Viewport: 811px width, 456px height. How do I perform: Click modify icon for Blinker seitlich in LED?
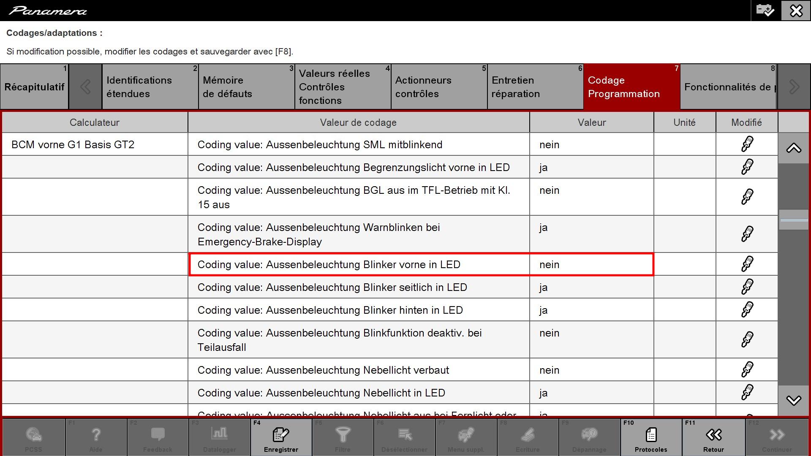click(747, 287)
